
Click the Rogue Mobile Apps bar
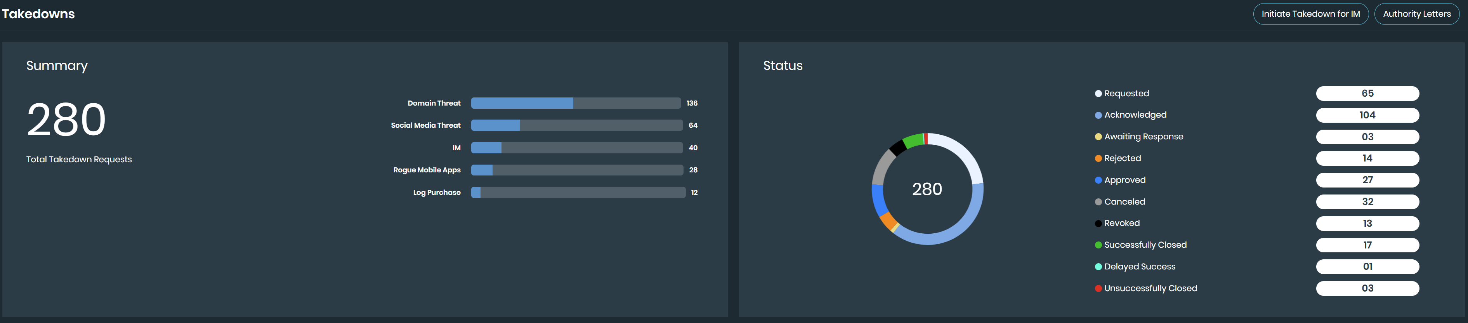pyautogui.click(x=577, y=170)
